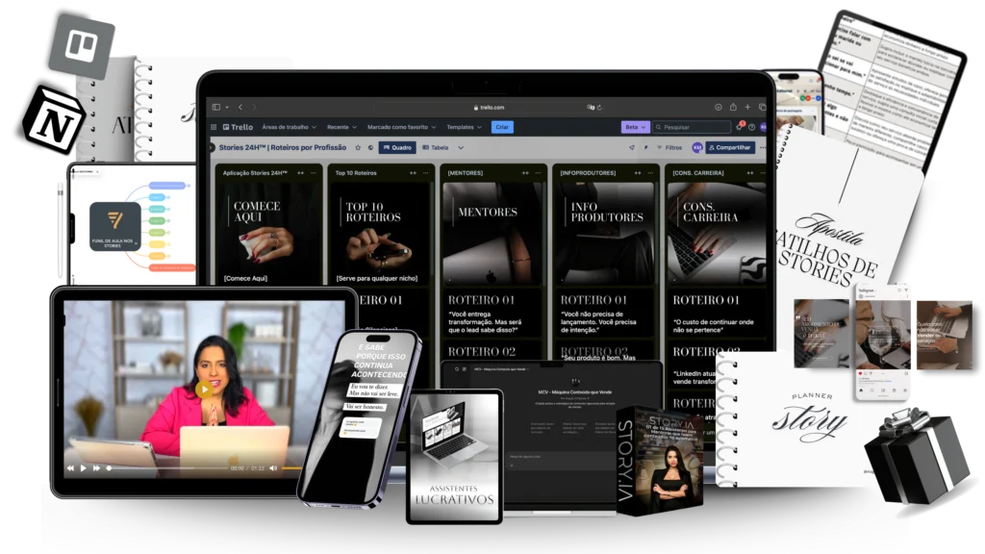The image size is (985, 554).
Task: Click the Safari share icon
Action: point(733,107)
